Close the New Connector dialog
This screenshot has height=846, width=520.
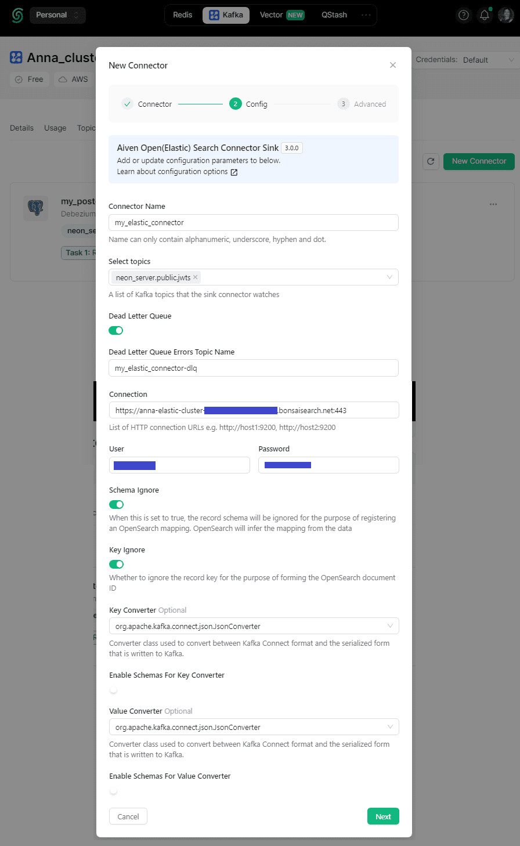(x=393, y=65)
